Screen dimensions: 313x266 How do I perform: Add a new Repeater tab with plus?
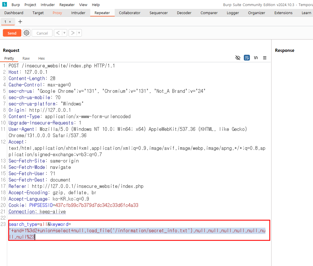pyautogui.click(x=20, y=22)
